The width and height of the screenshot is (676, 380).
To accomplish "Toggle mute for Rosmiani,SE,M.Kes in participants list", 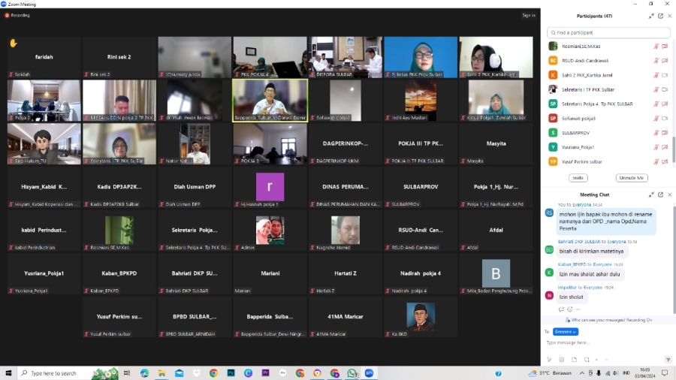I will point(656,46).
